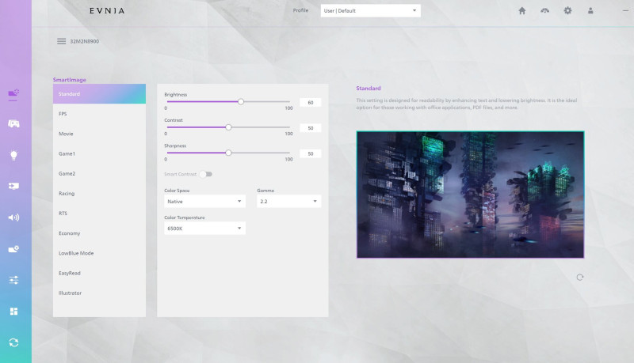The image size is (634, 363).
Task: Minimize the Evnia window
Action: coord(625,11)
